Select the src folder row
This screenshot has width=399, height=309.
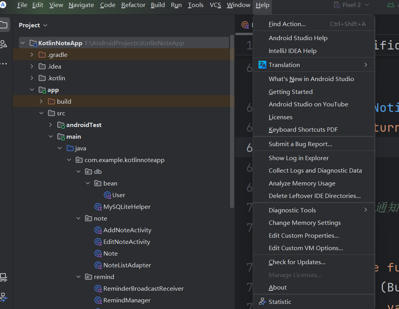pyautogui.click(x=123, y=113)
